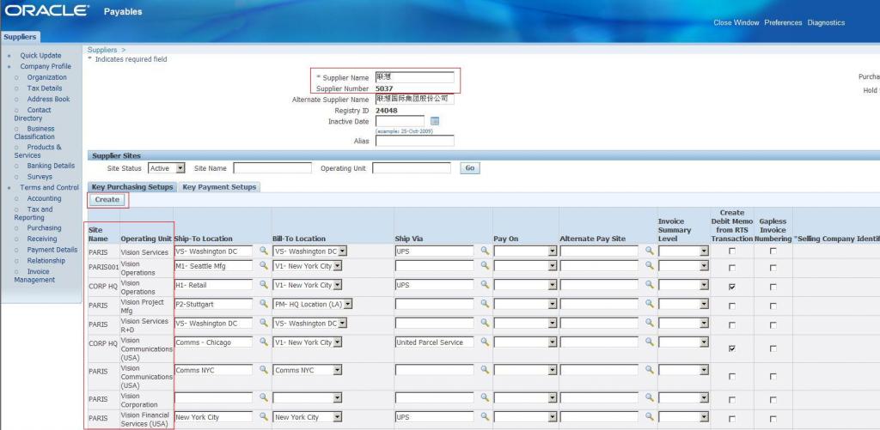Click the Operating Unit filter field
This screenshot has width=880, height=430.
(412, 168)
